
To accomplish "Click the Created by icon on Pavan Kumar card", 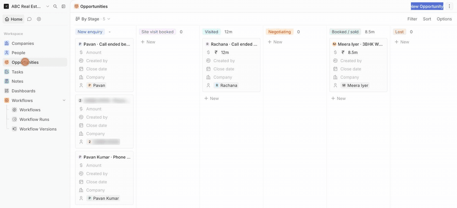I will pos(81,174).
